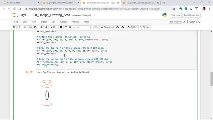Insert cell below with plus icon
The width and height of the screenshot is (213, 120).
[20, 27]
